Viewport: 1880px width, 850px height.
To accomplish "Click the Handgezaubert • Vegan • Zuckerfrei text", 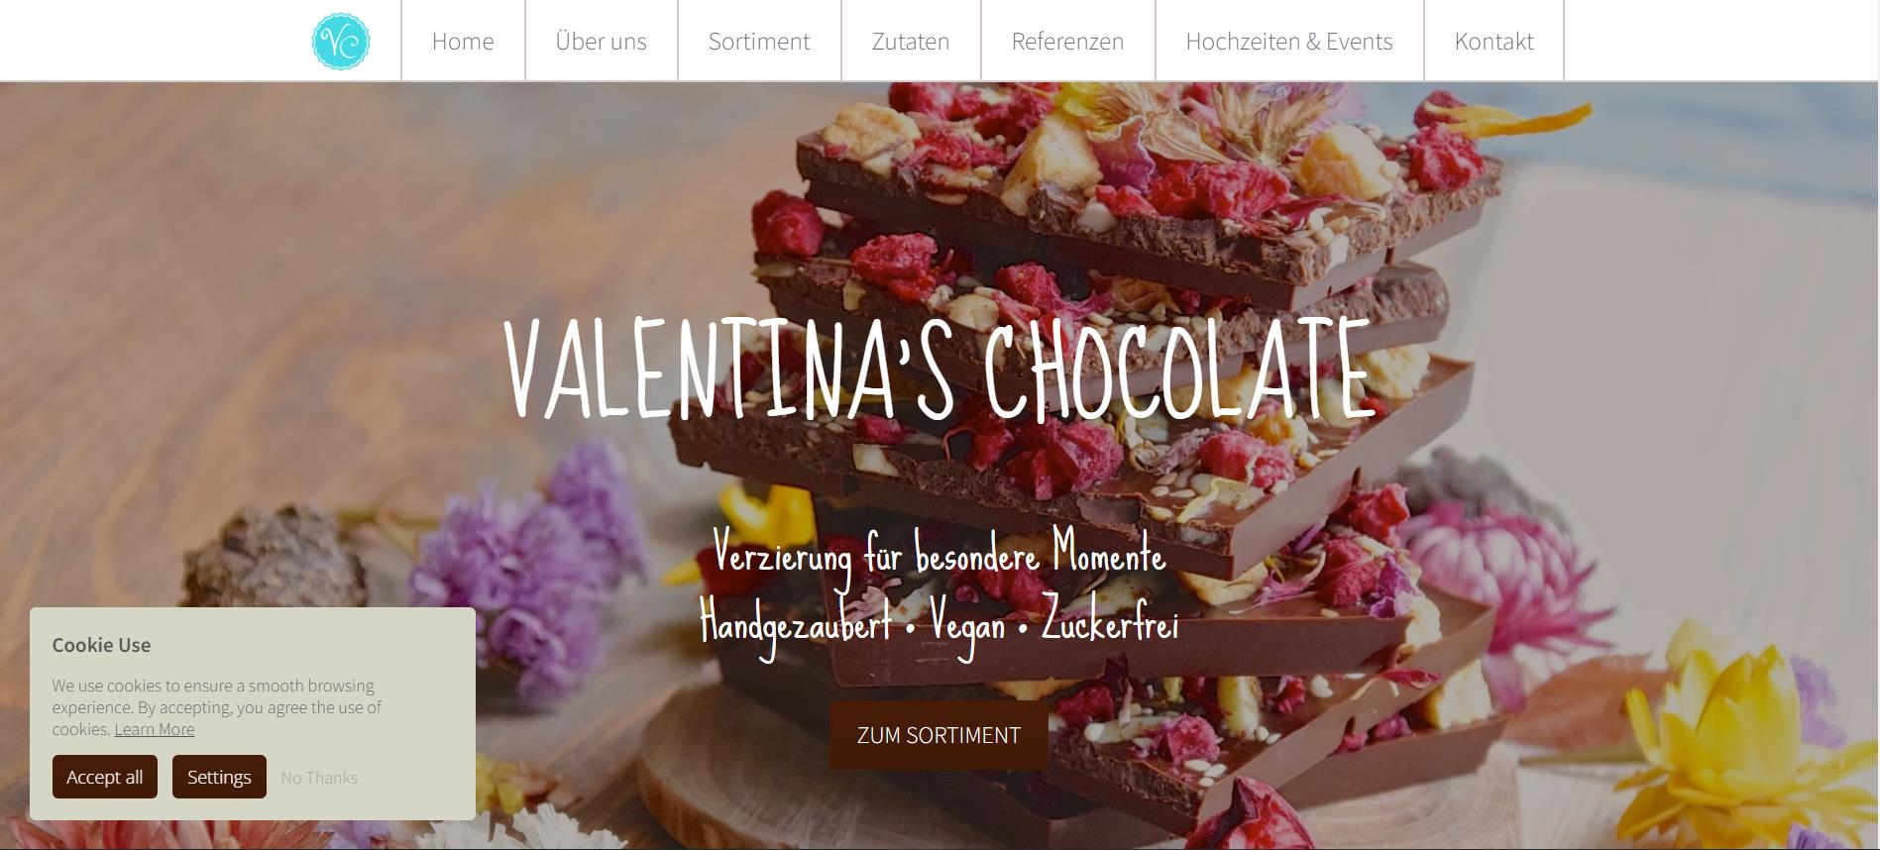I will pos(939,623).
